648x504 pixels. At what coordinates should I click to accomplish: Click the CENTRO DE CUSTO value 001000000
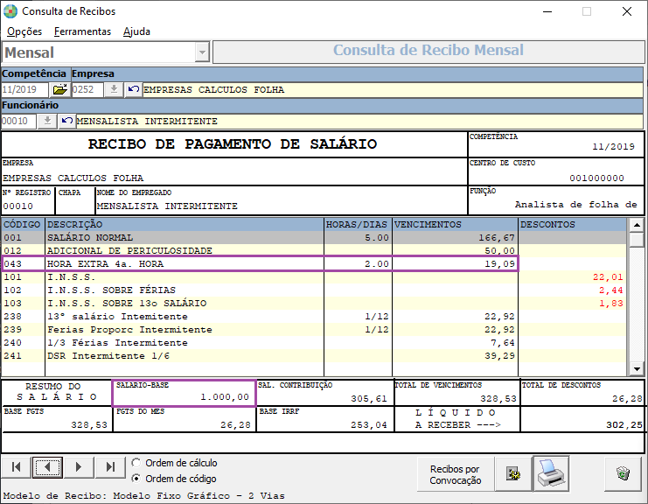[596, 178]
